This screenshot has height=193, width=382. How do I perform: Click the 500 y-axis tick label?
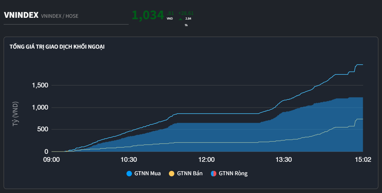(42, 130)
